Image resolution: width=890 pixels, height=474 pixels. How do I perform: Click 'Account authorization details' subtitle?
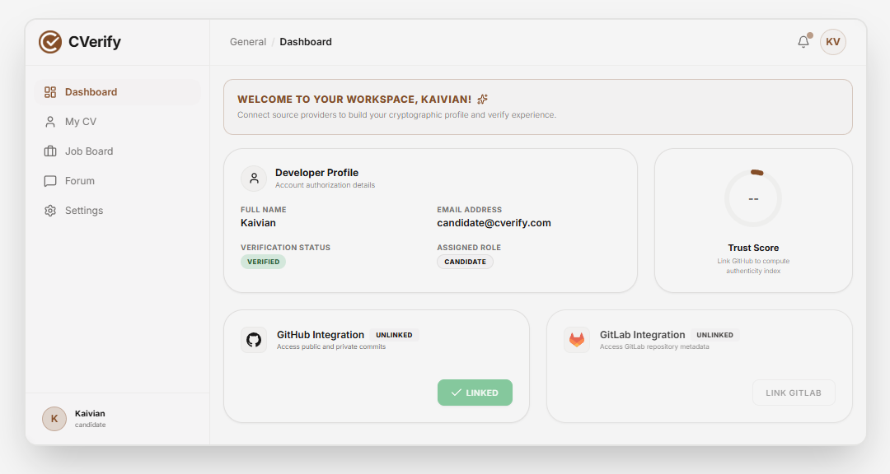click(326, 185)
